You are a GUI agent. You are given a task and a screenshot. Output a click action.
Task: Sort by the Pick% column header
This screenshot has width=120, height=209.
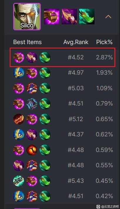click(104, 42)
